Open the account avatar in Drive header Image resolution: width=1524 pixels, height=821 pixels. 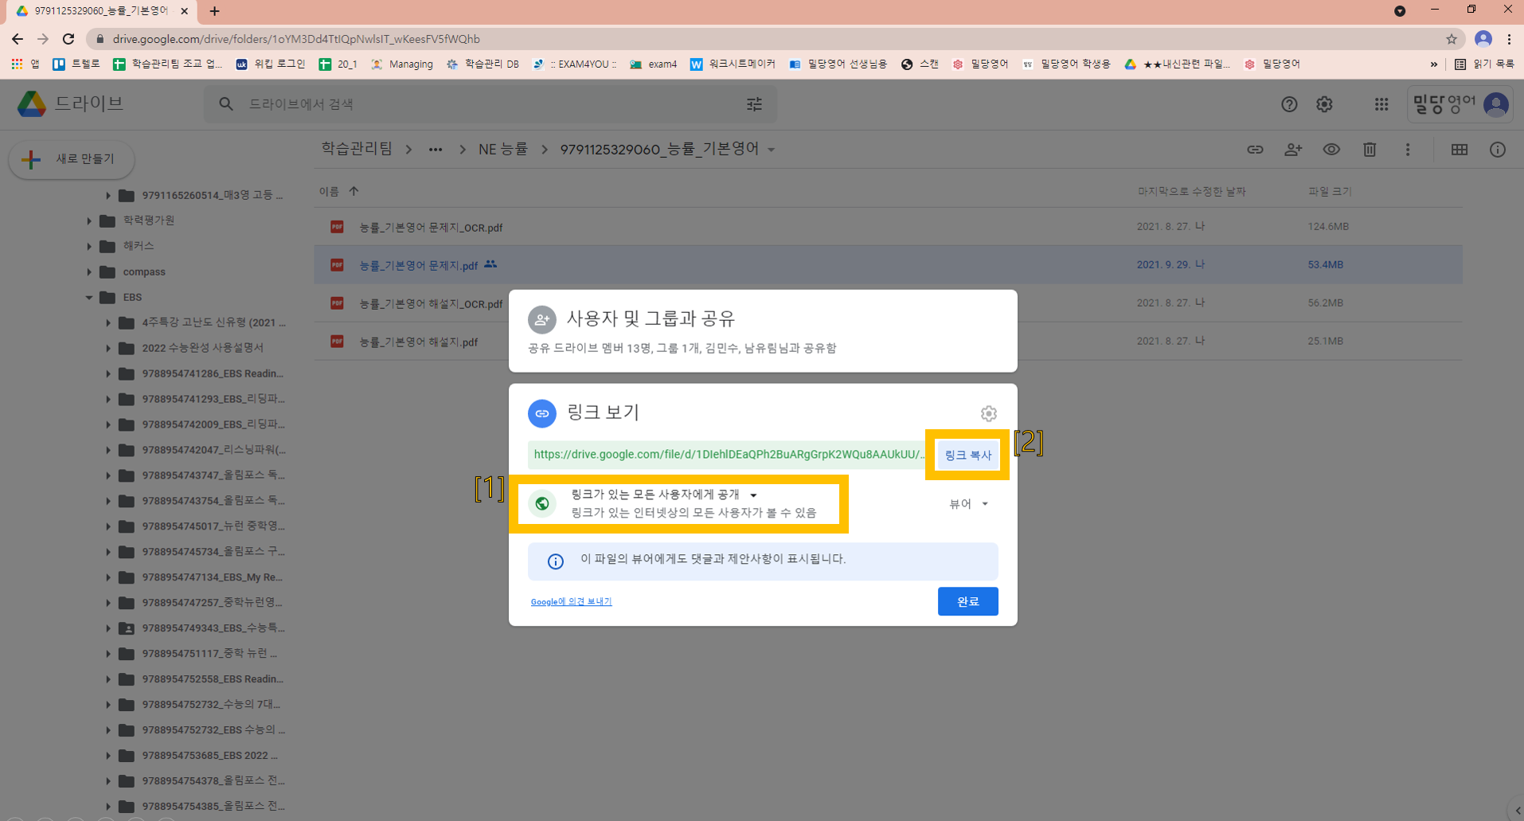[x=1496, y=104]
